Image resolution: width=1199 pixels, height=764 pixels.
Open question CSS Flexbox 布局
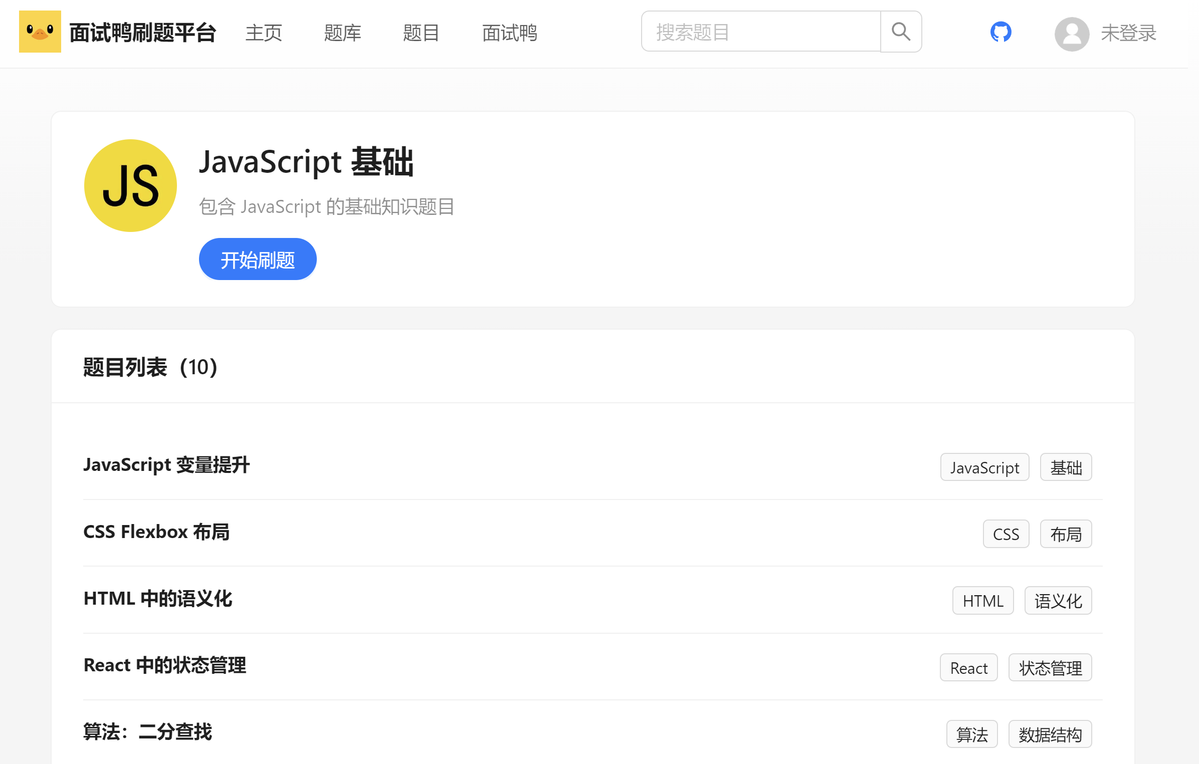(156, 532)
